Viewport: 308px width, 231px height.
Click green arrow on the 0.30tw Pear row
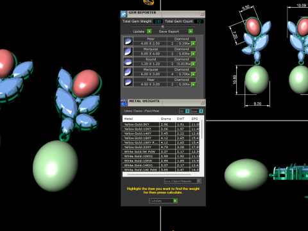pos(193,85)
